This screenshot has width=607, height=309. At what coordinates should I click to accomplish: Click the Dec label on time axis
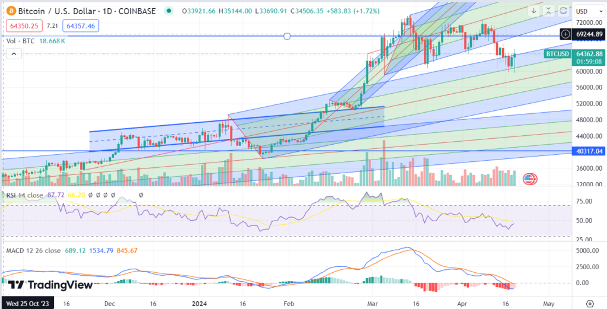110,303
